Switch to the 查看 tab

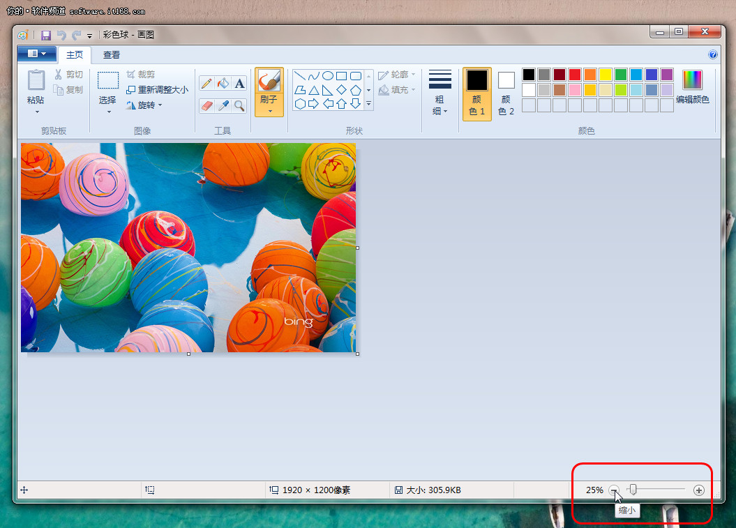pos(112,55)
